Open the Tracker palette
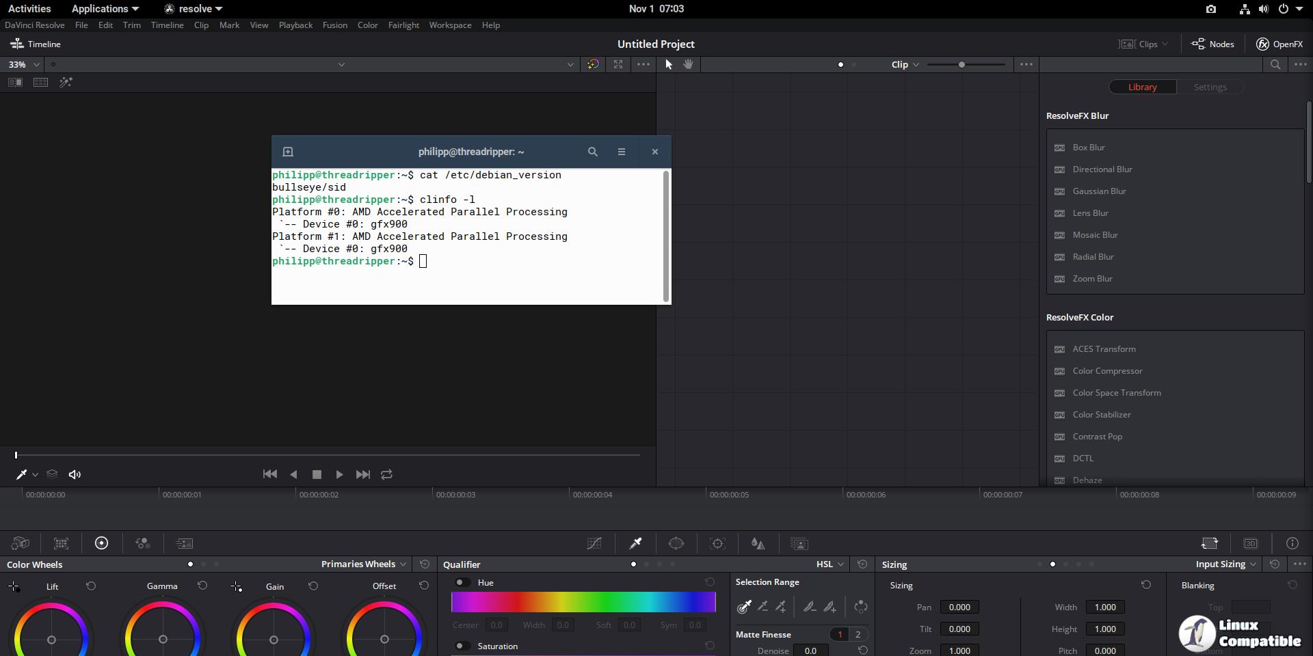The image size is (1313, 656). [717, 543]
